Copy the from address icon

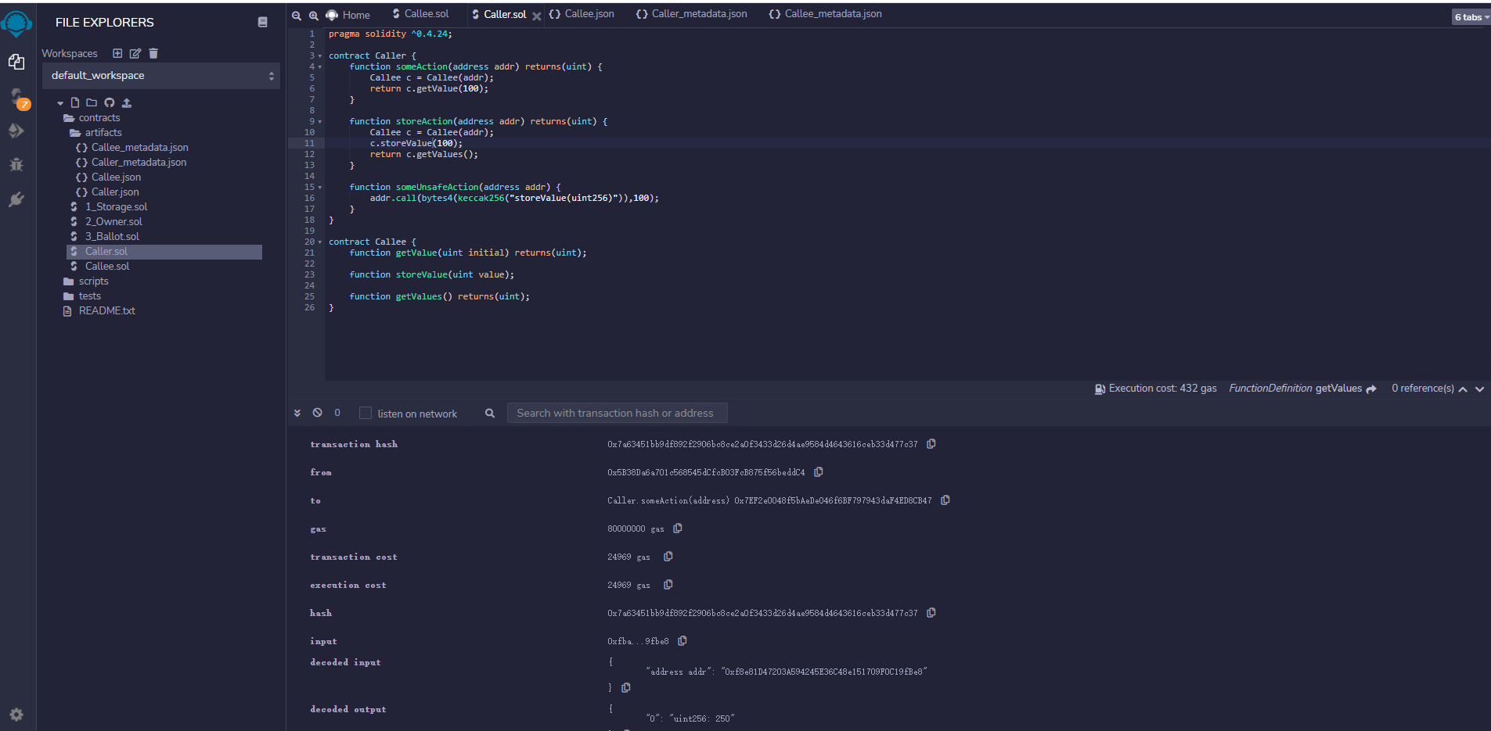pos(819,472)
